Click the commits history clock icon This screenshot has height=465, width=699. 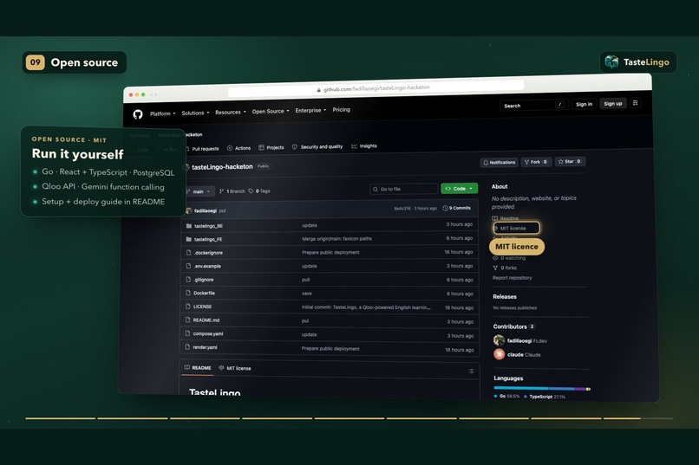445,208
